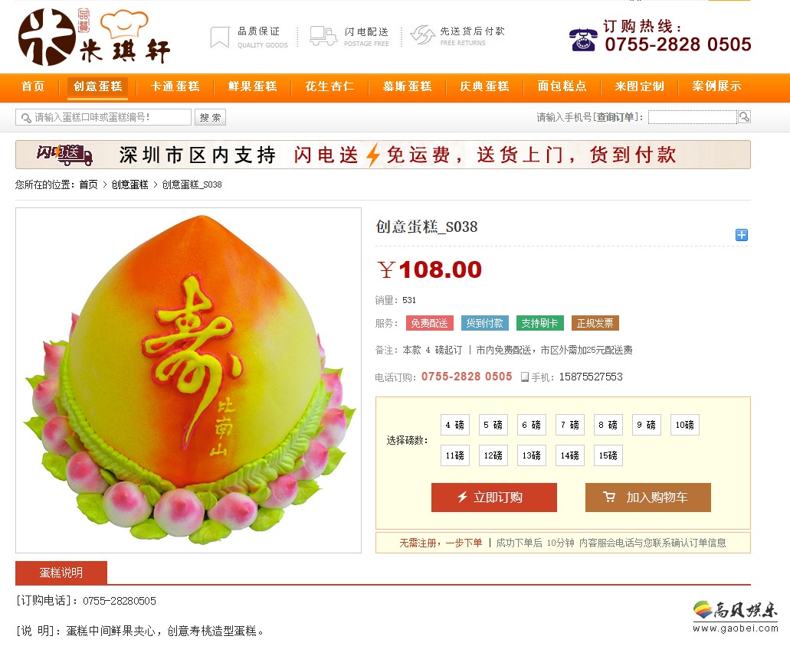The height and width of the screenshot is (646, 790).
Task: Select the 4 磅 weight option
Action: (x=455, y=425)
